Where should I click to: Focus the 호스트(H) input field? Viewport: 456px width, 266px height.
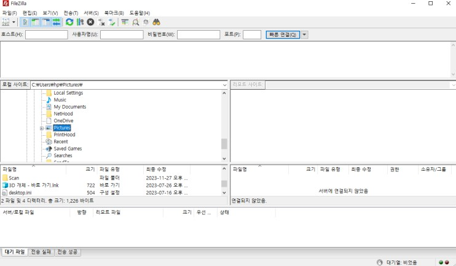pos(47,34)
